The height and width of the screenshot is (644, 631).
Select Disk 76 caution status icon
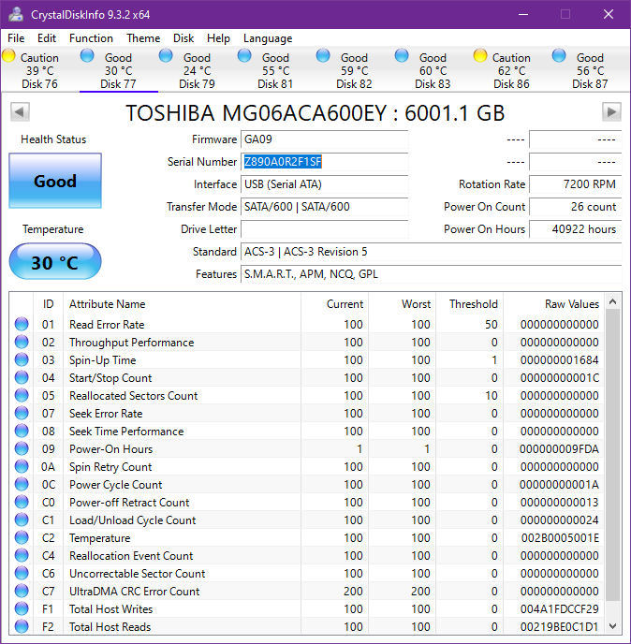click(x=9, y=56)
